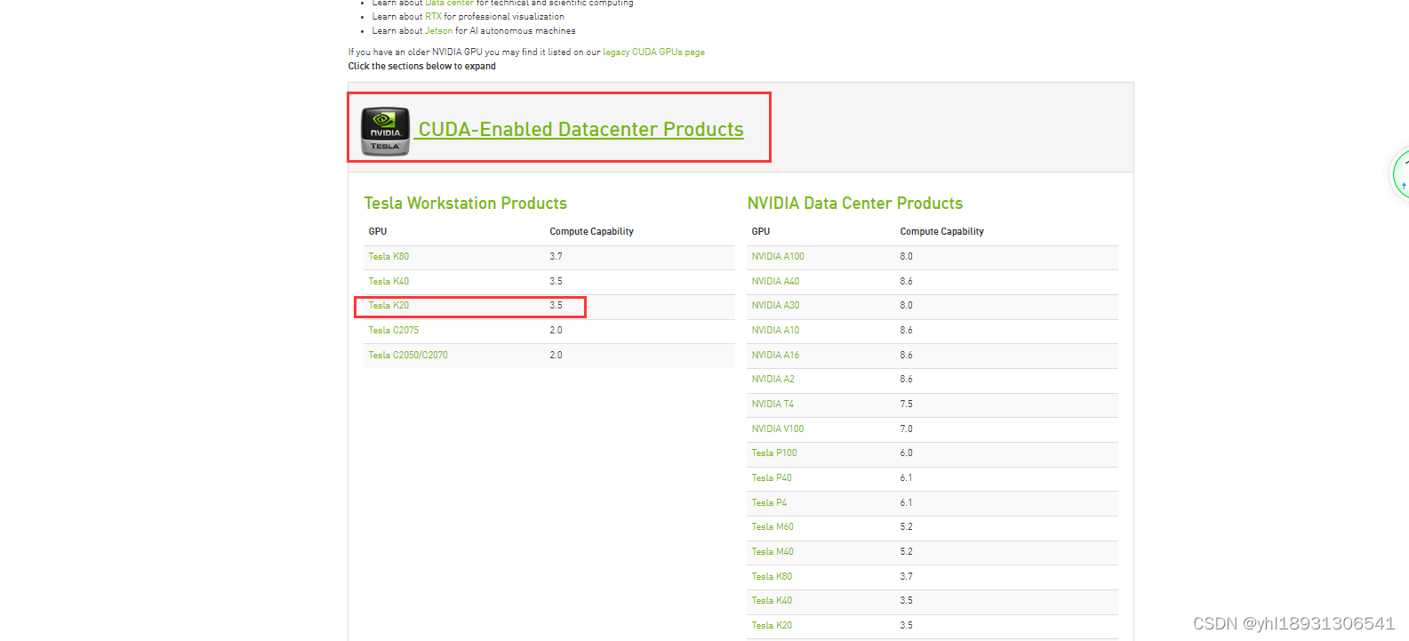Open the Jetson link
Viewport: 1409px width, 641px height.
coord(438,31)
